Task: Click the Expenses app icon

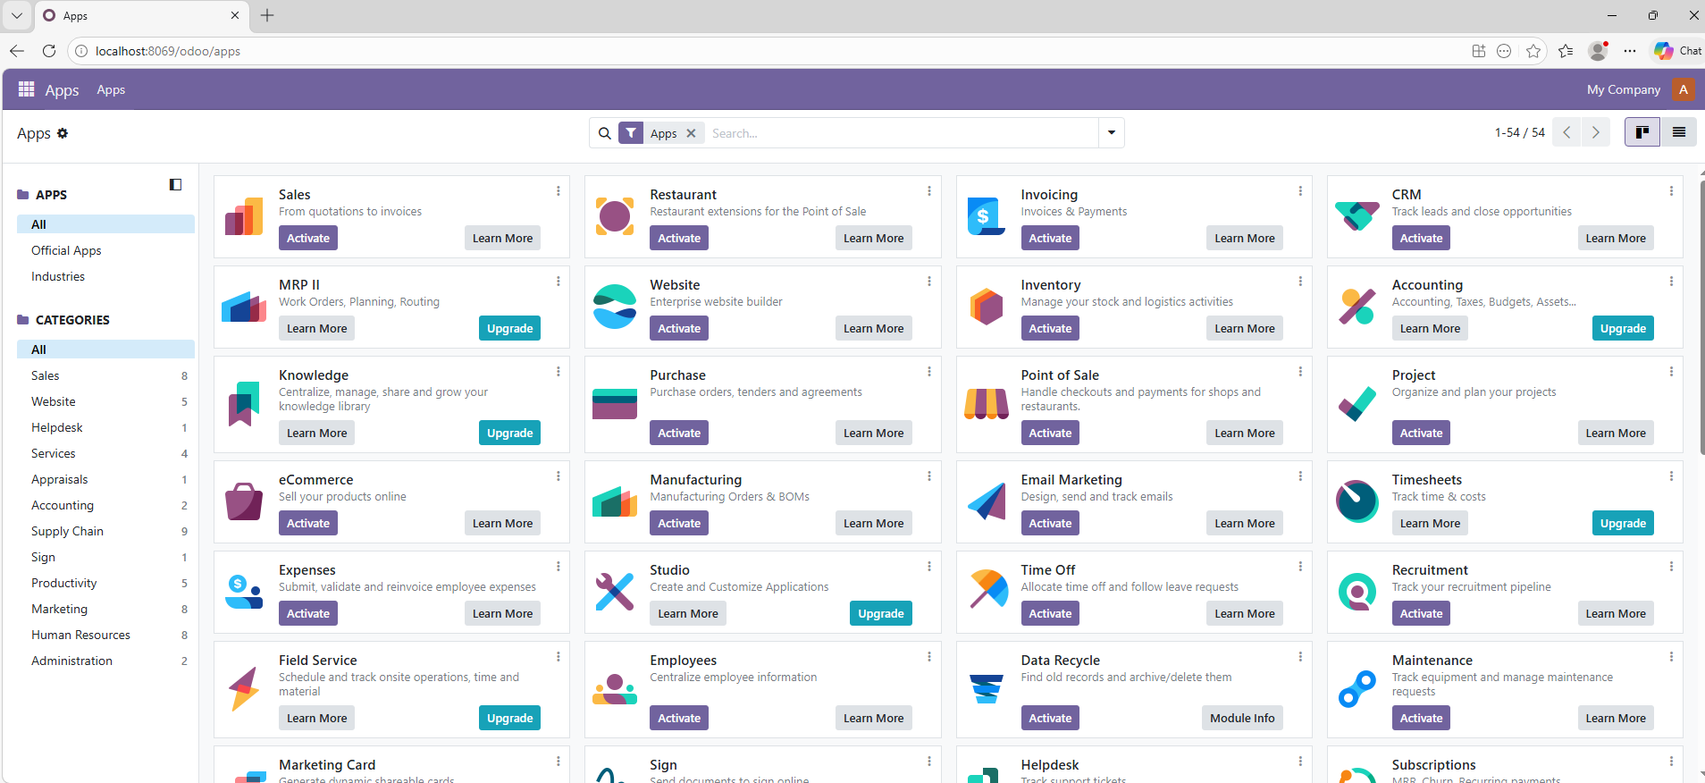Action: pos(244,592)
